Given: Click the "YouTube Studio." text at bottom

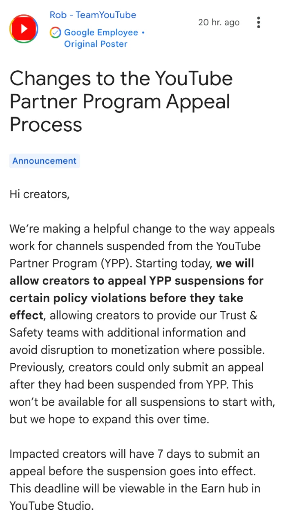Looking at the screenshot, I should point(51,506).
